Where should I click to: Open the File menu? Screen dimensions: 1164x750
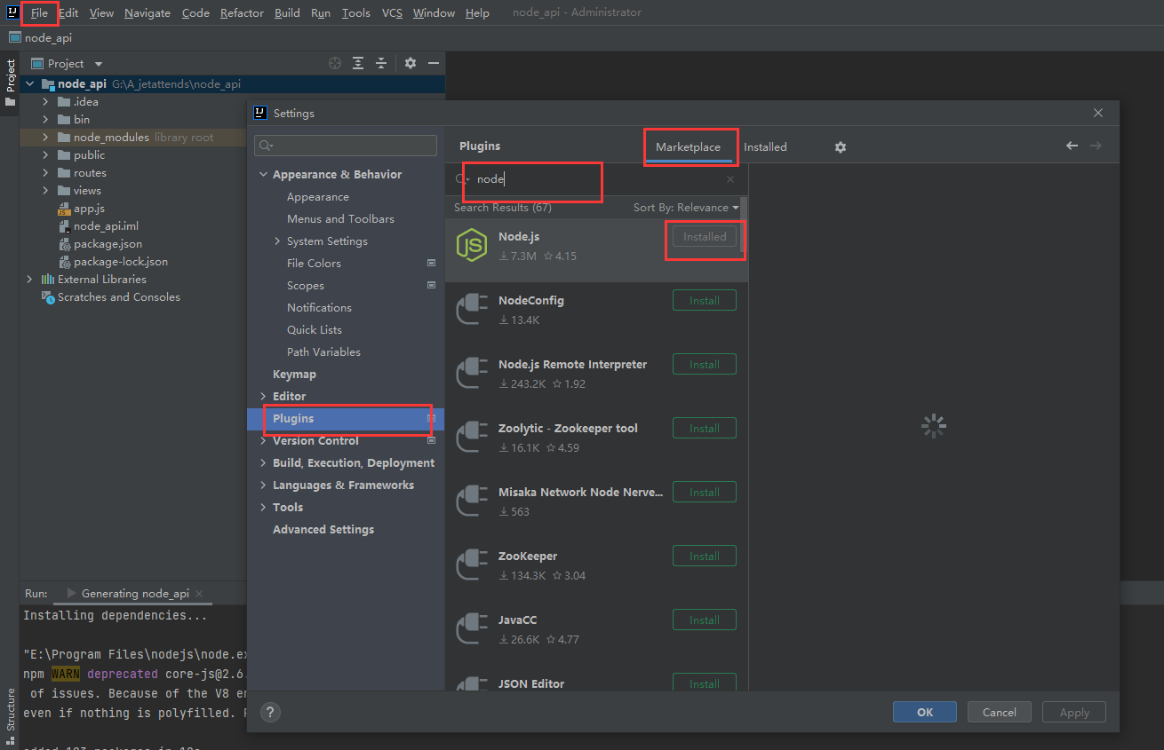point(39,13)
